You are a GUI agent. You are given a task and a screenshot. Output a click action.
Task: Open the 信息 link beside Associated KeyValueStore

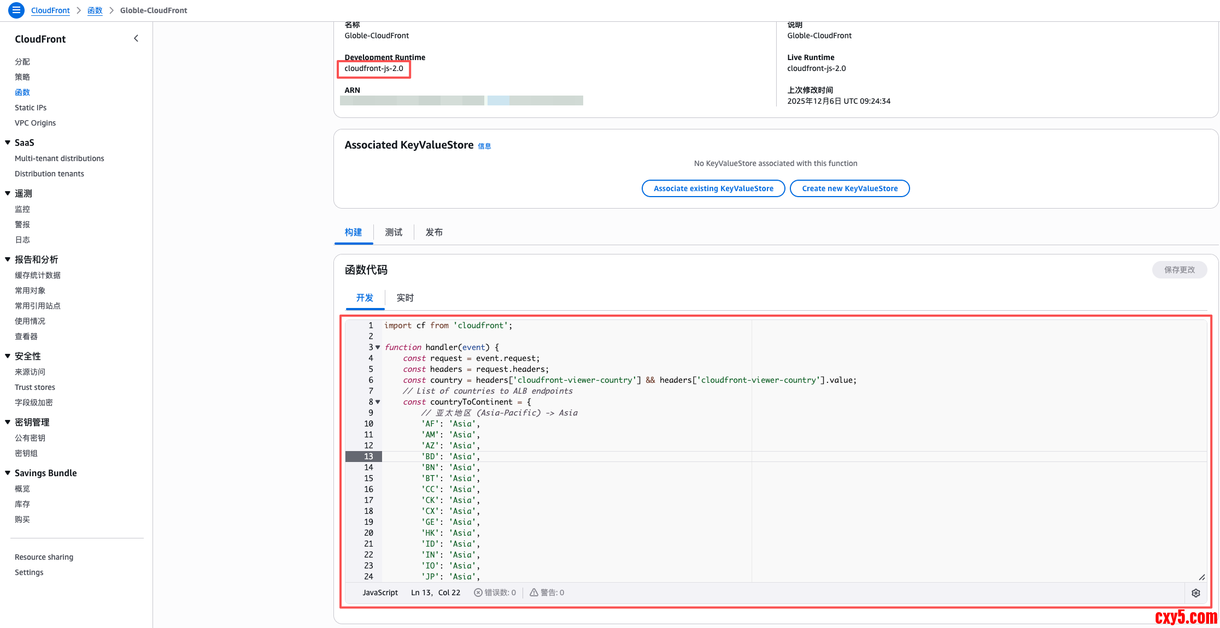pyautogui.click(x=484, y=146)
